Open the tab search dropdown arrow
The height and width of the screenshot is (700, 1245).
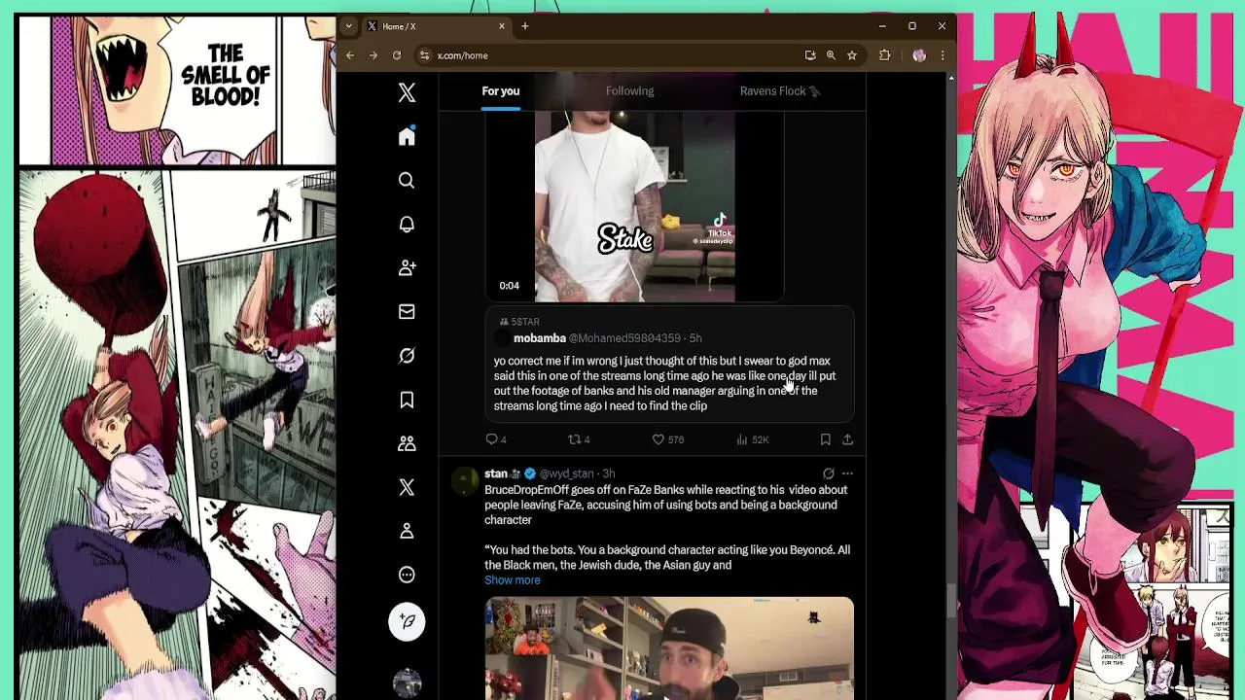point(348,26)
